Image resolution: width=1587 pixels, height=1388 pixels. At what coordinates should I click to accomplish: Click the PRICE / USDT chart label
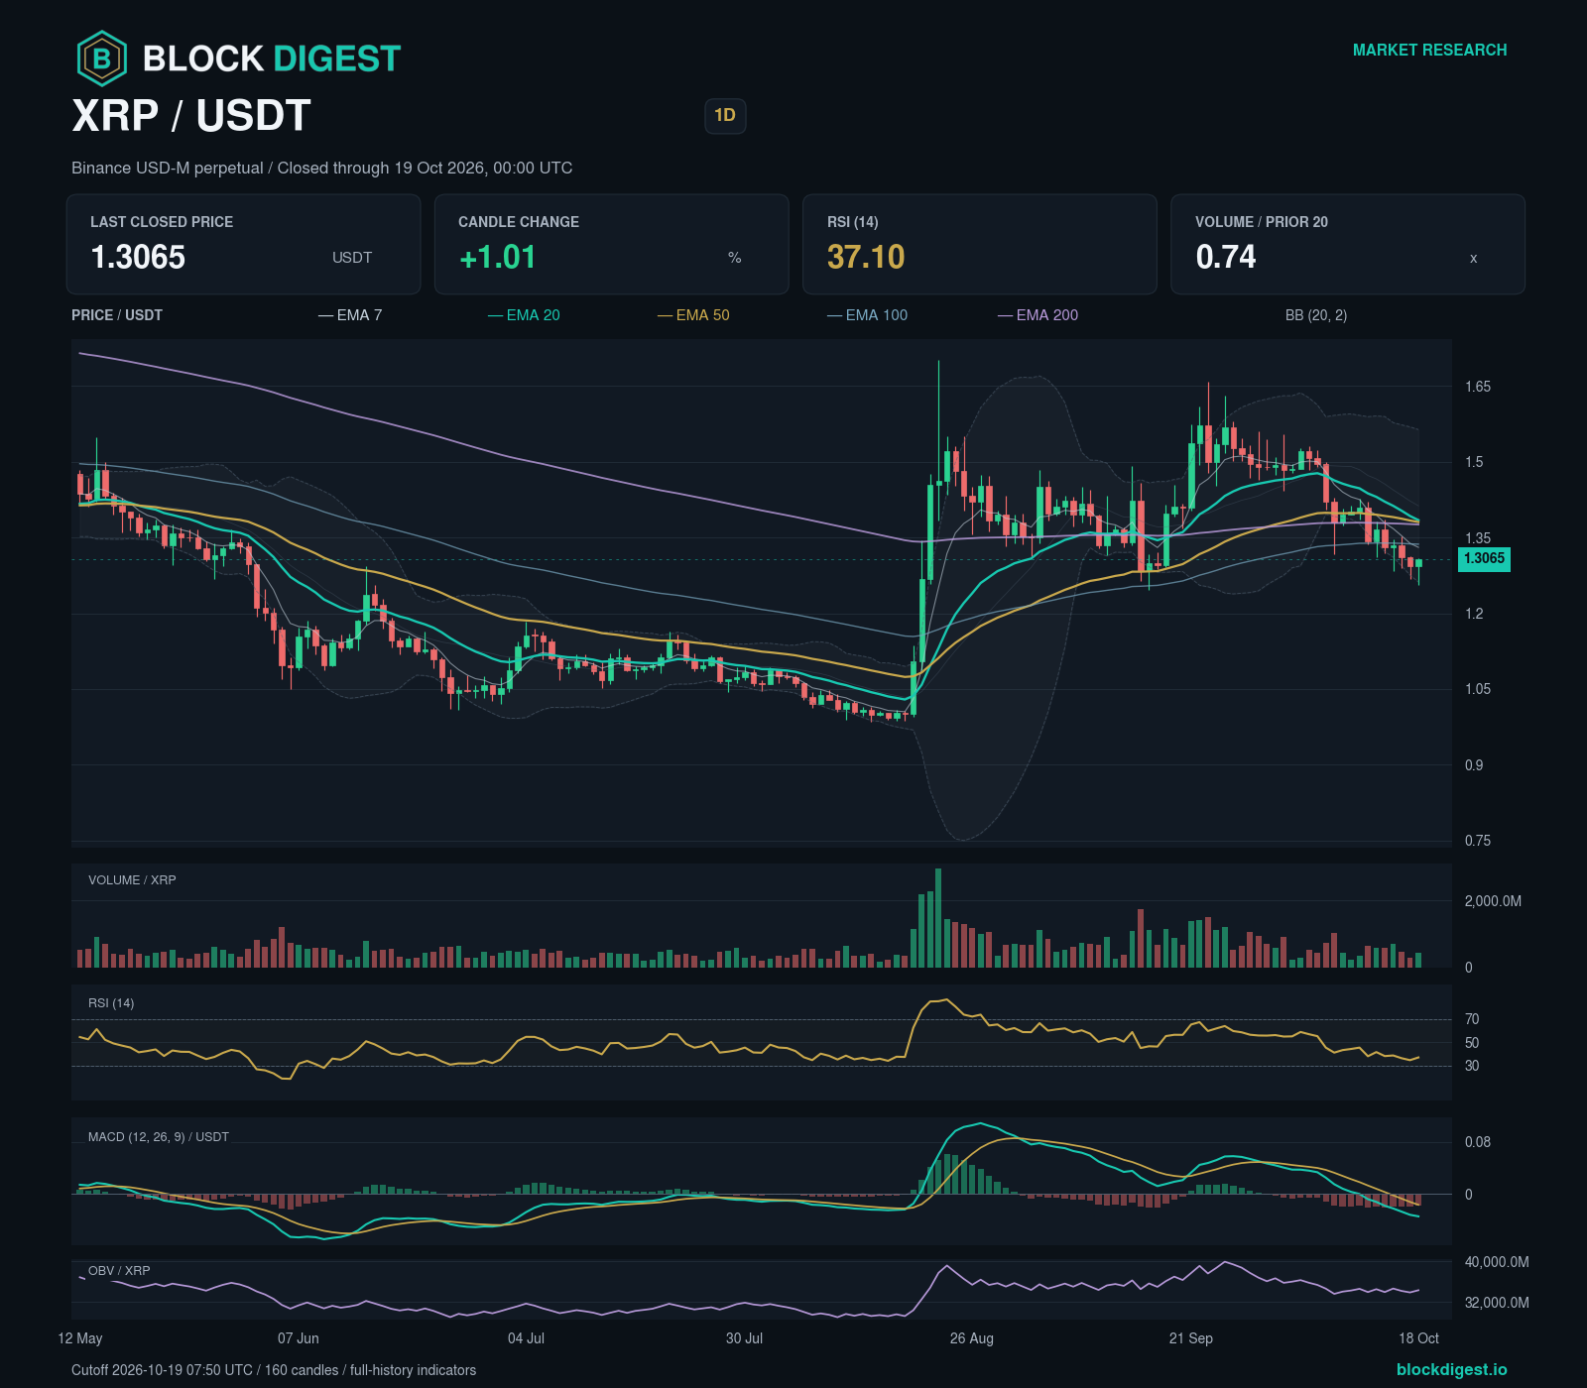pyautogui.click(x=117, y=315)
